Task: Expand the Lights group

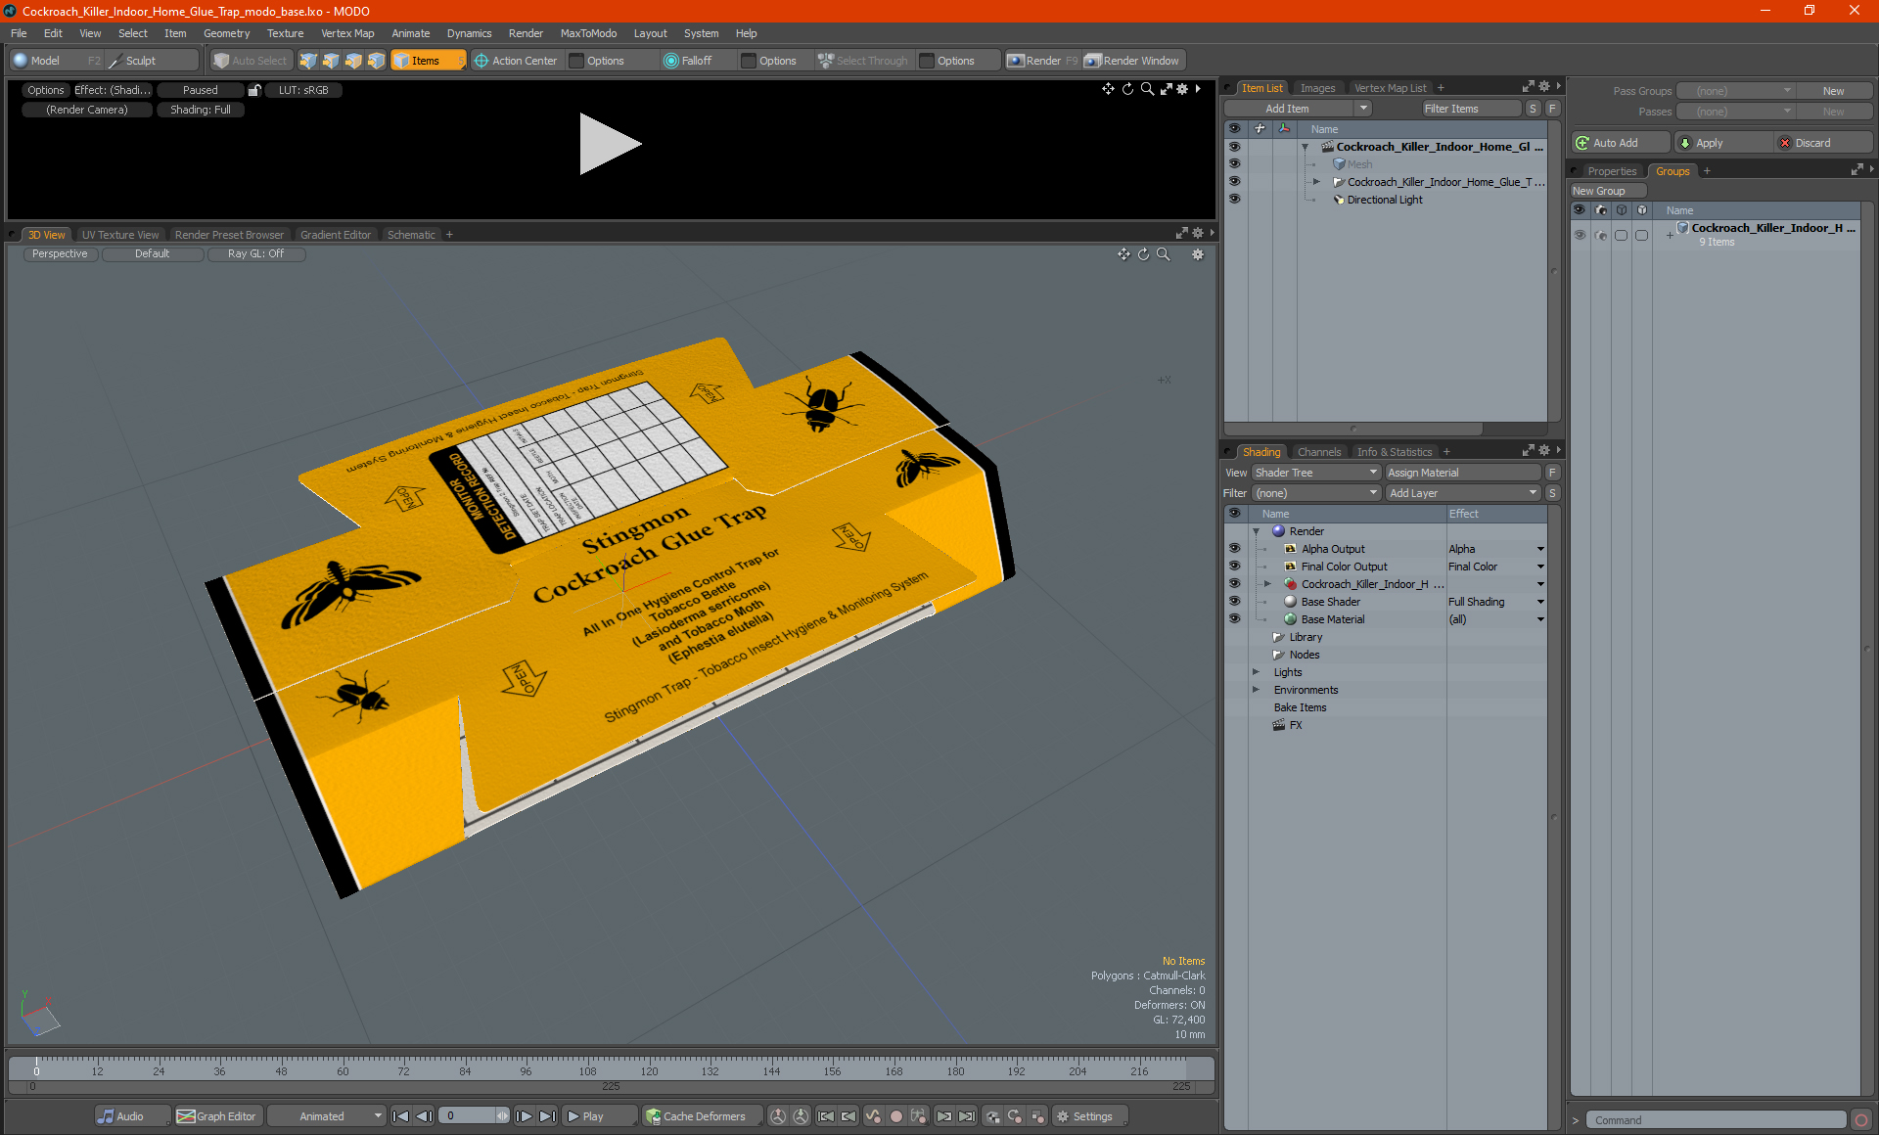Action: [1256, 672]
